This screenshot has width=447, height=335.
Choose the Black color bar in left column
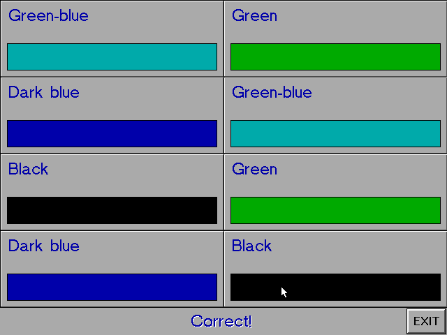[112, 210]
